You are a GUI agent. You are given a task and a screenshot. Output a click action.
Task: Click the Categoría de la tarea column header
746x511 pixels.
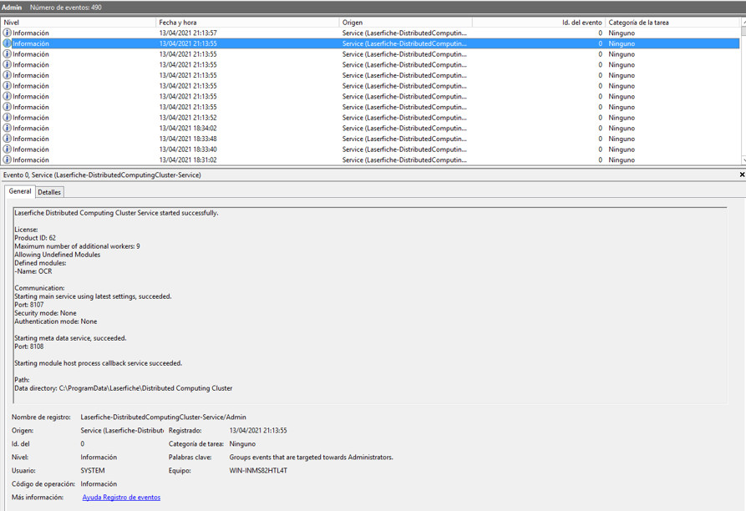[672, 23]
